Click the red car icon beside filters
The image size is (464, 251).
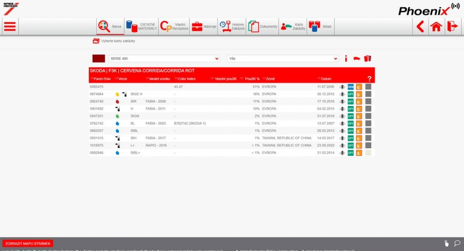coord(357,58)
